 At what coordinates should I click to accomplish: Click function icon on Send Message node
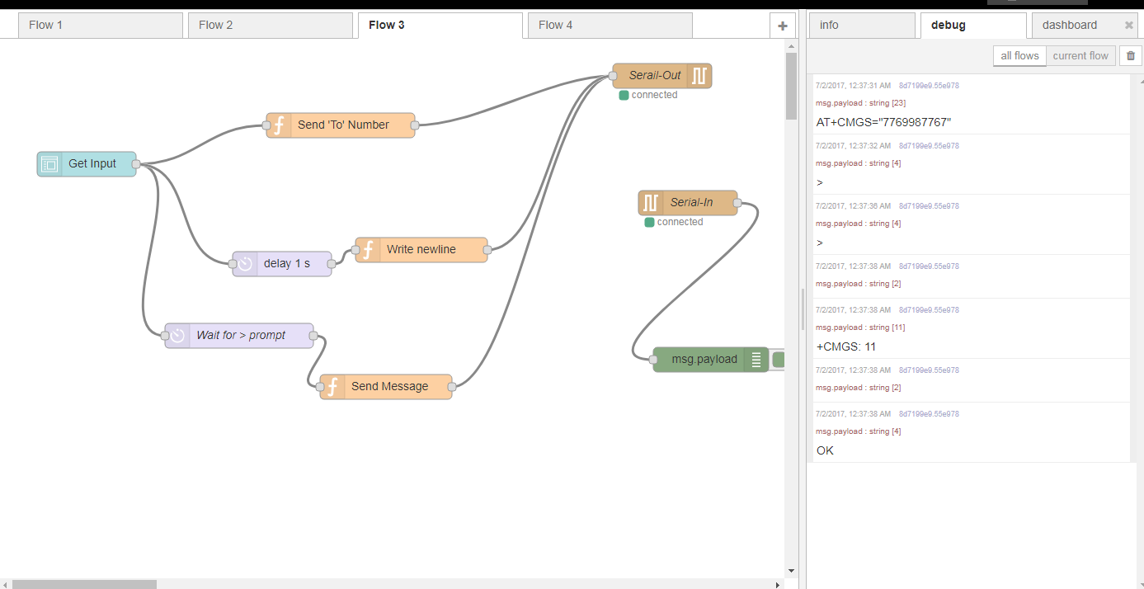click(332, 387)
